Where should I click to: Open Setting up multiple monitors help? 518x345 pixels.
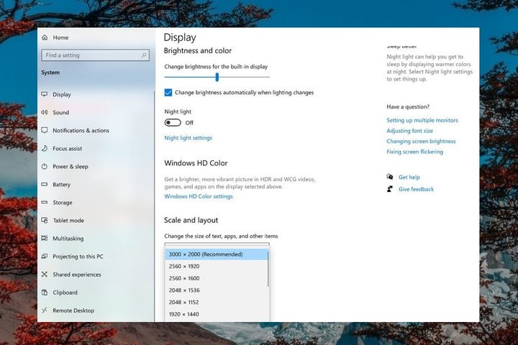[422, 120]
